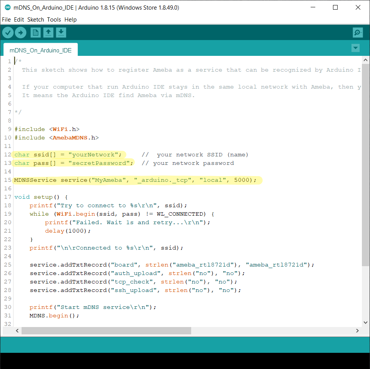
Task: Click the horizontal scrollbar thumb
Action: pyautogui.click(x=106, y=330)
